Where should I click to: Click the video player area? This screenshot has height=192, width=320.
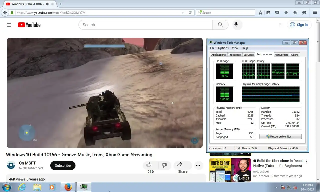pyautogui.click(x=105, y=93)
